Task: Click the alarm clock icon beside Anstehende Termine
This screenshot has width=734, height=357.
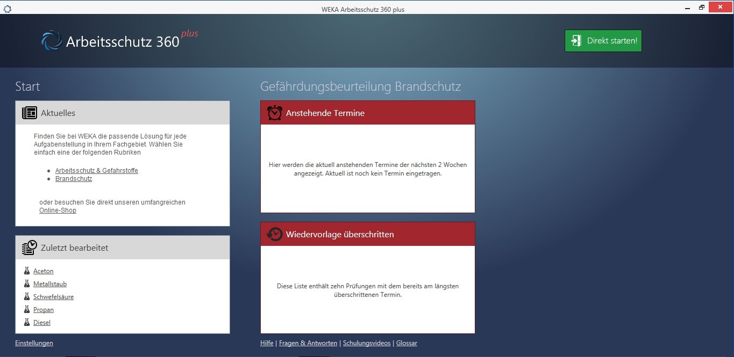Action: pyautogui.click(x=275, y=113)
